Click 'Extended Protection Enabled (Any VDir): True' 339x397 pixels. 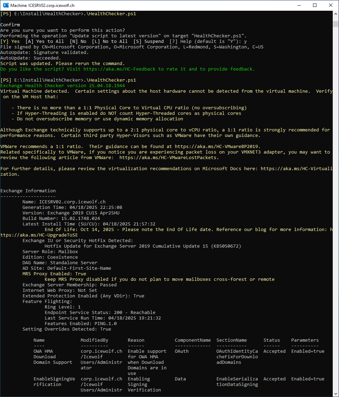pyautogui.click(x=83, y=296)
